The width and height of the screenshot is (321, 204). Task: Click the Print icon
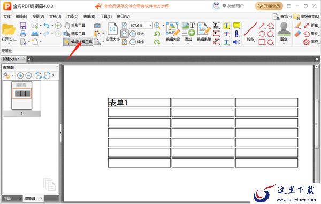pyautogui.click(x=23, y=34)
